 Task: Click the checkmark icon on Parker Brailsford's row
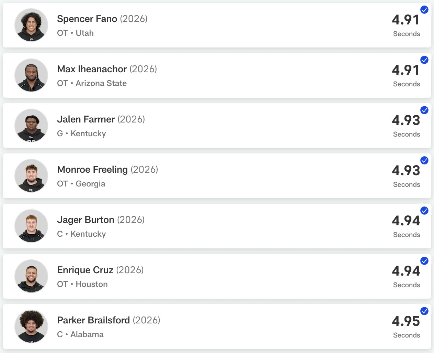[x=424, y=311]
